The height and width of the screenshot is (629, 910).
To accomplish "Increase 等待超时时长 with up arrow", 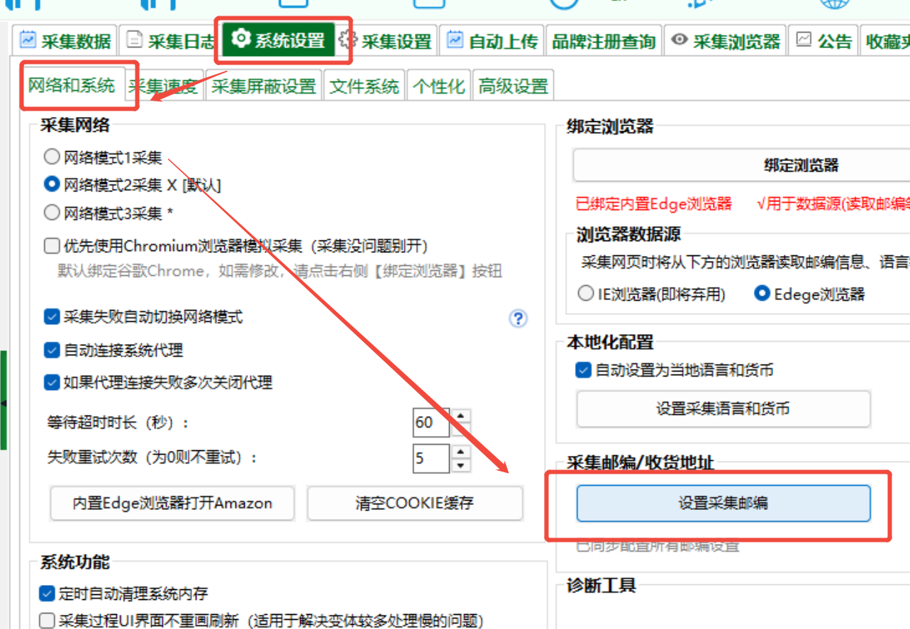I will 461,416.
